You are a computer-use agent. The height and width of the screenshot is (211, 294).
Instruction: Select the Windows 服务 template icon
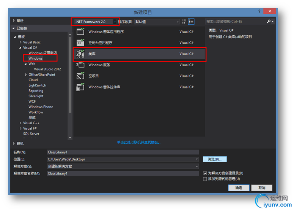point(80,65)
